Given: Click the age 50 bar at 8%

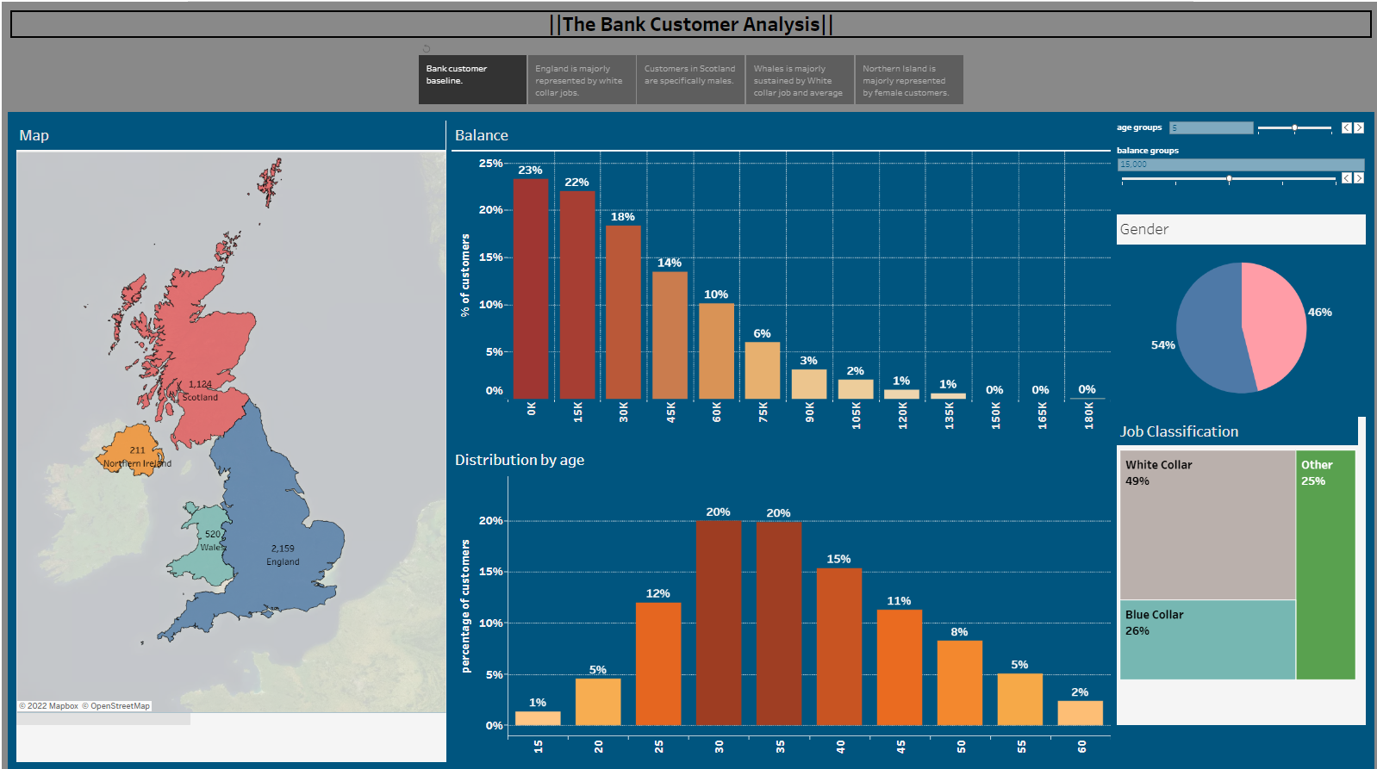Looking at the screenshot, I should pyautogui.click(x=960, y=683).
